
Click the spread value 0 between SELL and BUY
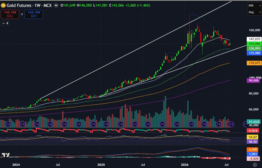[x=22, y=14]
